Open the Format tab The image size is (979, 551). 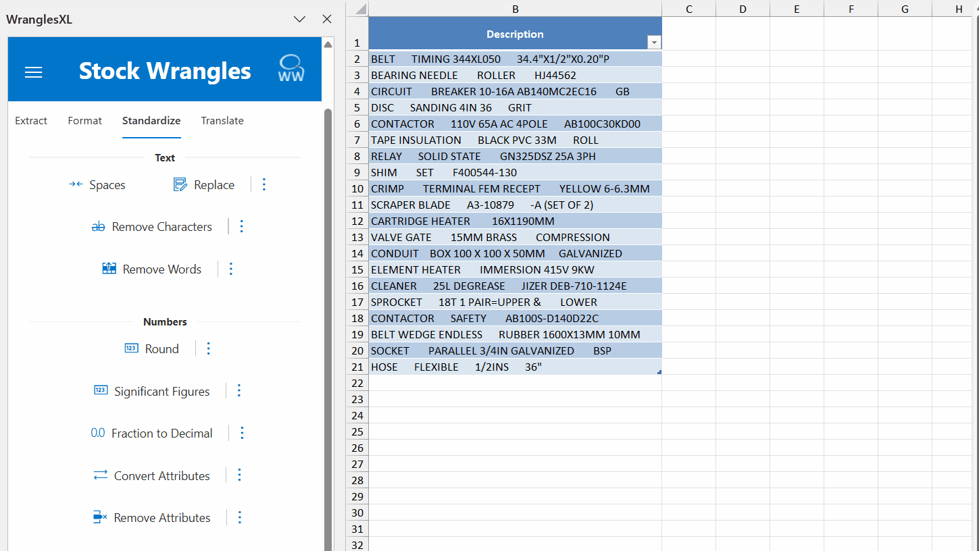85,121
